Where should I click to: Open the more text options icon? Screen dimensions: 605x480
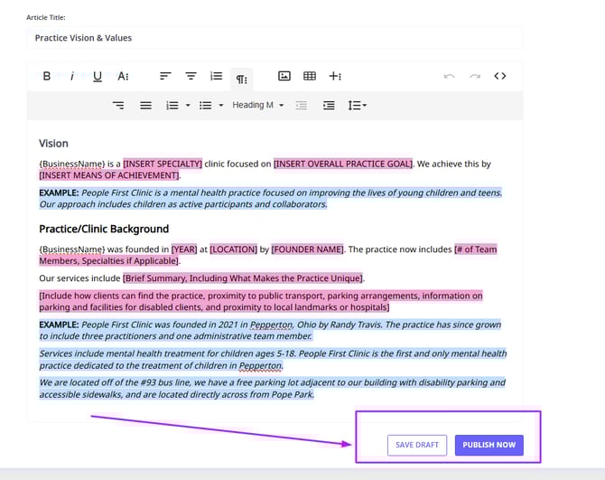coord(123,77)
